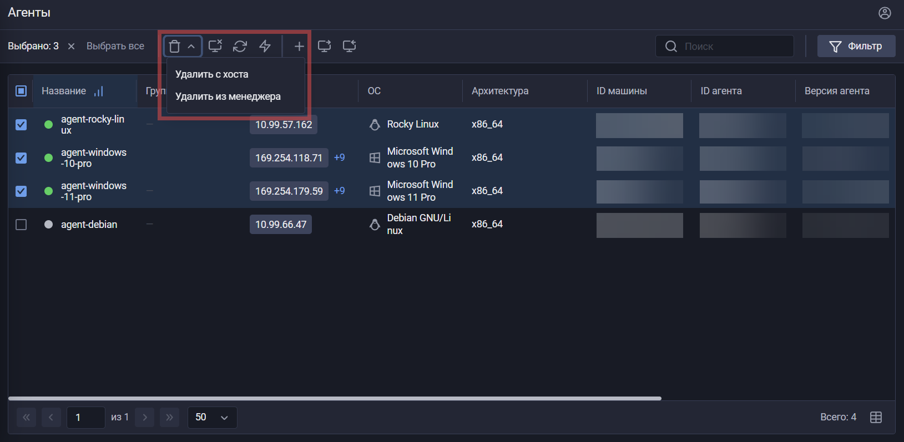
Task: Open the agent-windows-11-pro name
Action: [x=94, y=191]
